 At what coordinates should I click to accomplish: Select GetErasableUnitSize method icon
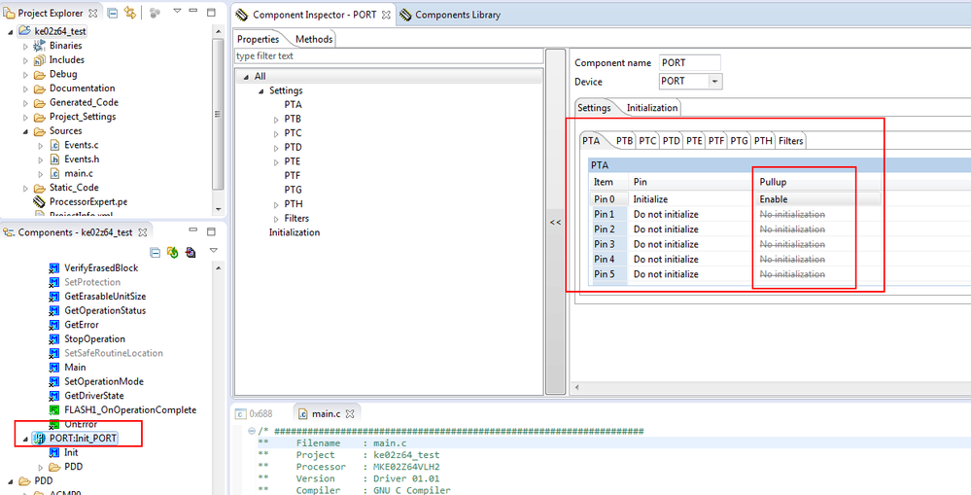tap(54, 297)
